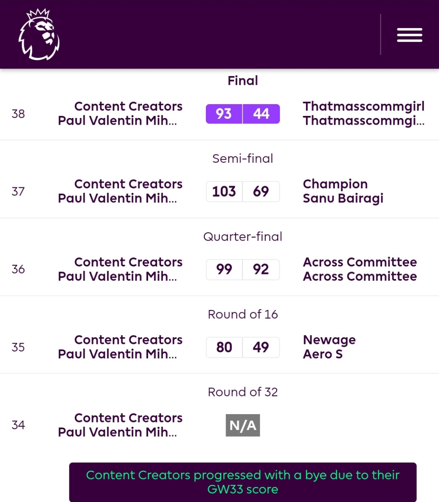This screenshot has height=502, width=439.
Task: Click Round of 16 opponent score 49
Action: pos(261,347)
